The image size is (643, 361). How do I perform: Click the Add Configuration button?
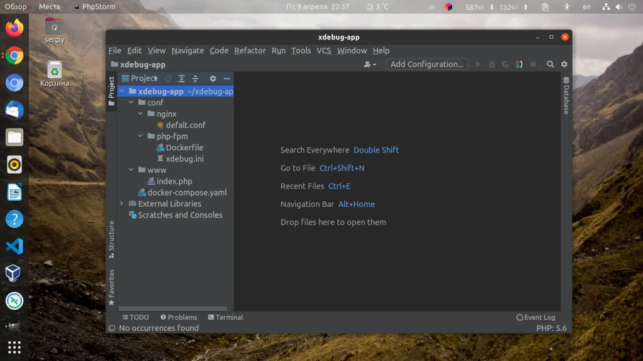click(x=427, y=64)
